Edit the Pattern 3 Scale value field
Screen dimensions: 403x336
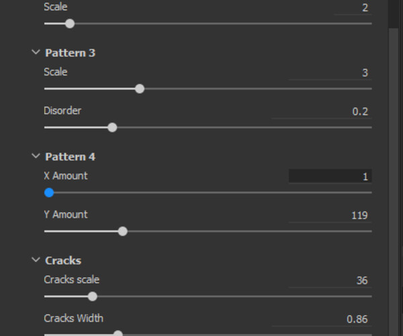pos(330,73)
